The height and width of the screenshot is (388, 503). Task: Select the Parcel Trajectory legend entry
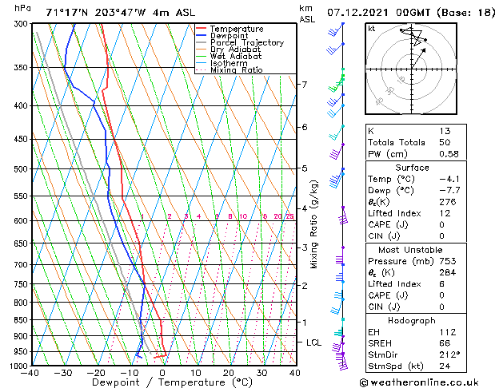tap(247, 42)
